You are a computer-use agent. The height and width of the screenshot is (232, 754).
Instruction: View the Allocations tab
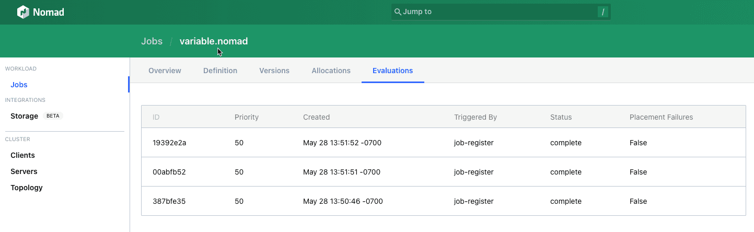[331, 71]
